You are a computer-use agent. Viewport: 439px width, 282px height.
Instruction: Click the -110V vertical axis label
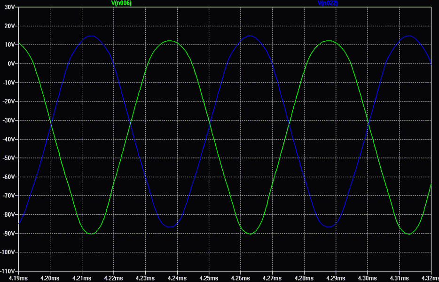[x=8, y=271]
